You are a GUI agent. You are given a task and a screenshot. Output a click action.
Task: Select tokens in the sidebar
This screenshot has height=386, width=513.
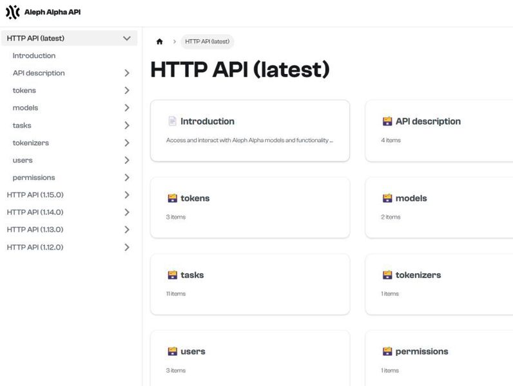24,90
